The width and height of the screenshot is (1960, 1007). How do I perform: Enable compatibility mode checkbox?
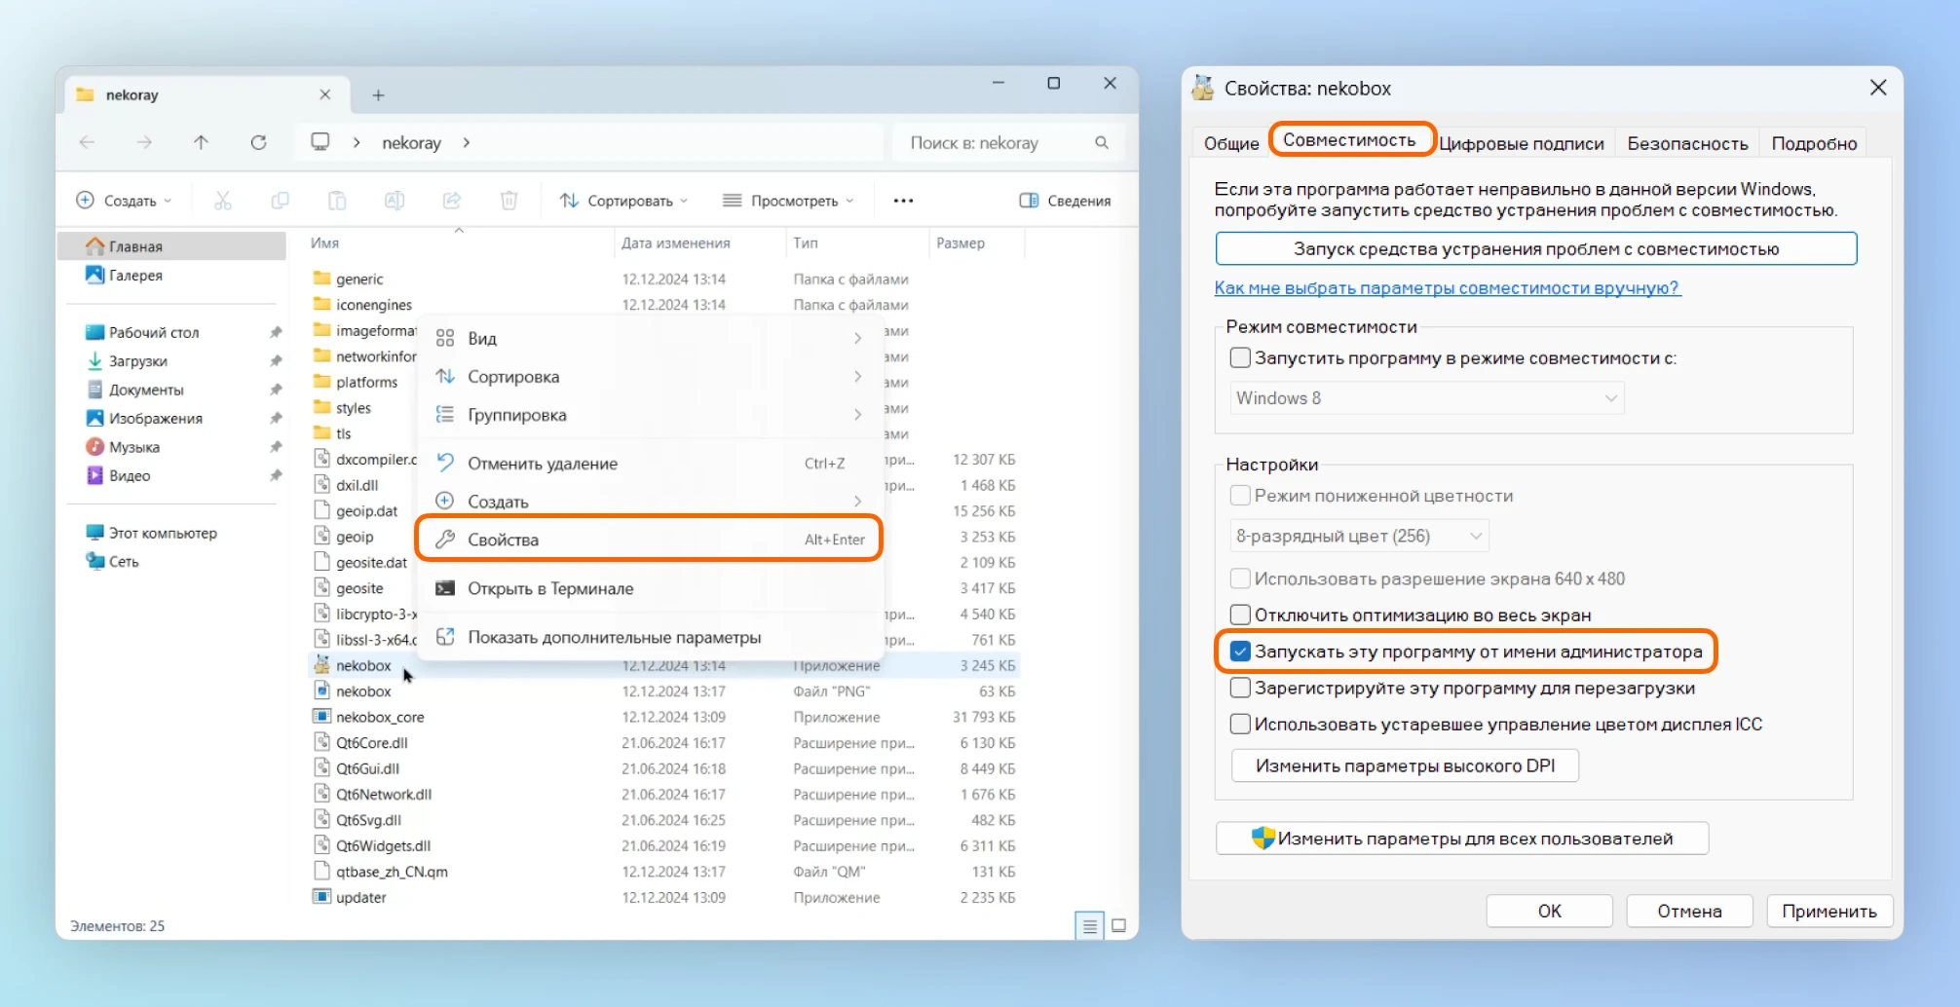pyautogui.click(x=1240, y=357)
